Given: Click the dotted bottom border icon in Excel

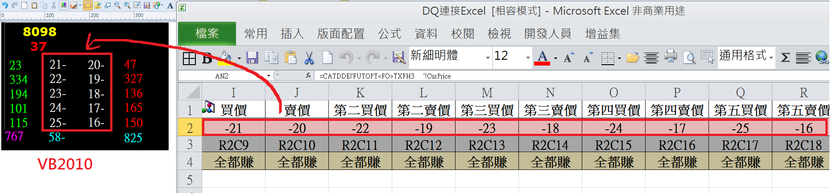Looking at the screenshot, I should coord(608,58).
